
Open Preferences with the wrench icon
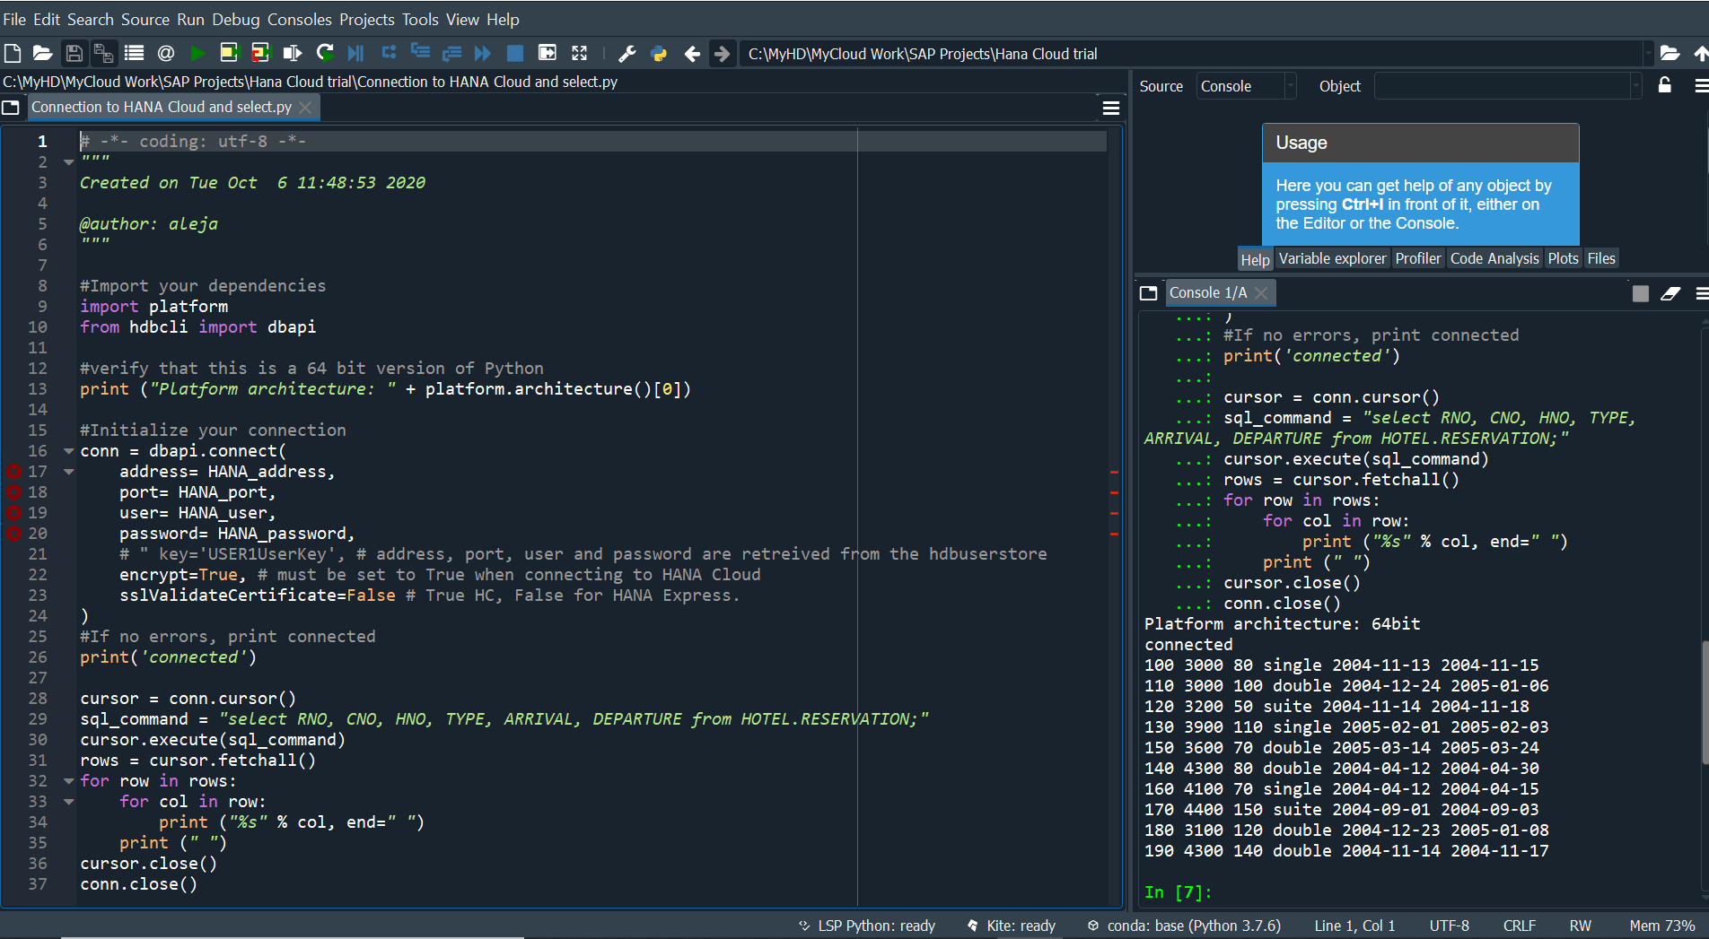click(x=627, y=54)
